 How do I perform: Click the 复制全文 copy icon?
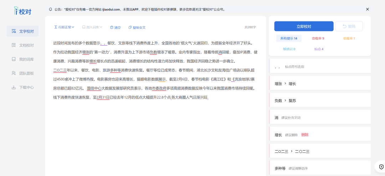[130, 27]
